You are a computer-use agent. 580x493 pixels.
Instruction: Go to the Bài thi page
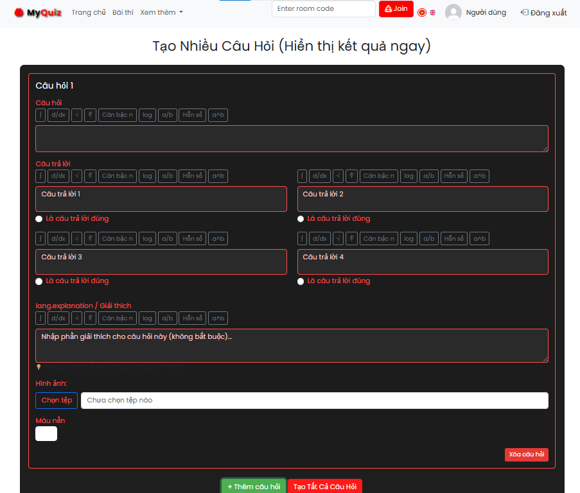click(123, 12)
